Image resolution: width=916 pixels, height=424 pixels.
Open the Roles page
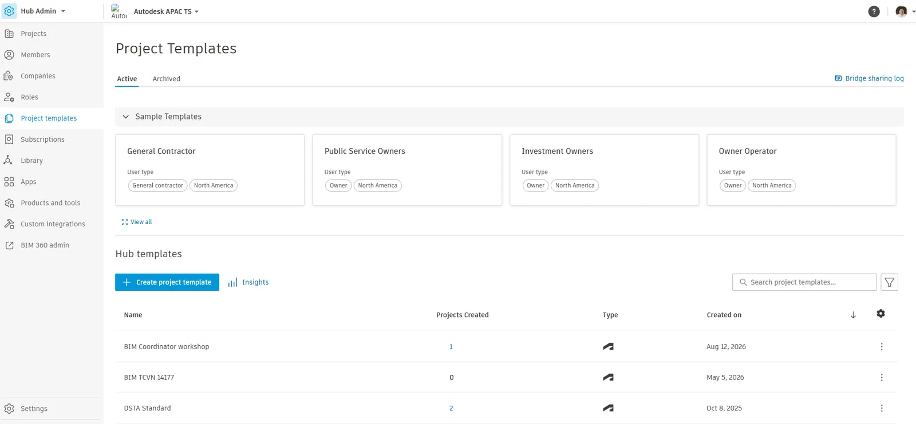pyautogui.click(x=29, y=97)
